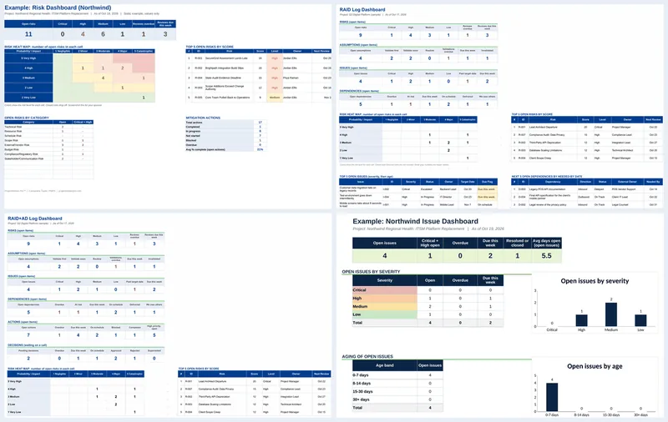The width and height of the screenshot is (668, 422).
Task: Click the 'AGING OF OPEN ISSUES' section heading
Action: click(x=367, y=356)
